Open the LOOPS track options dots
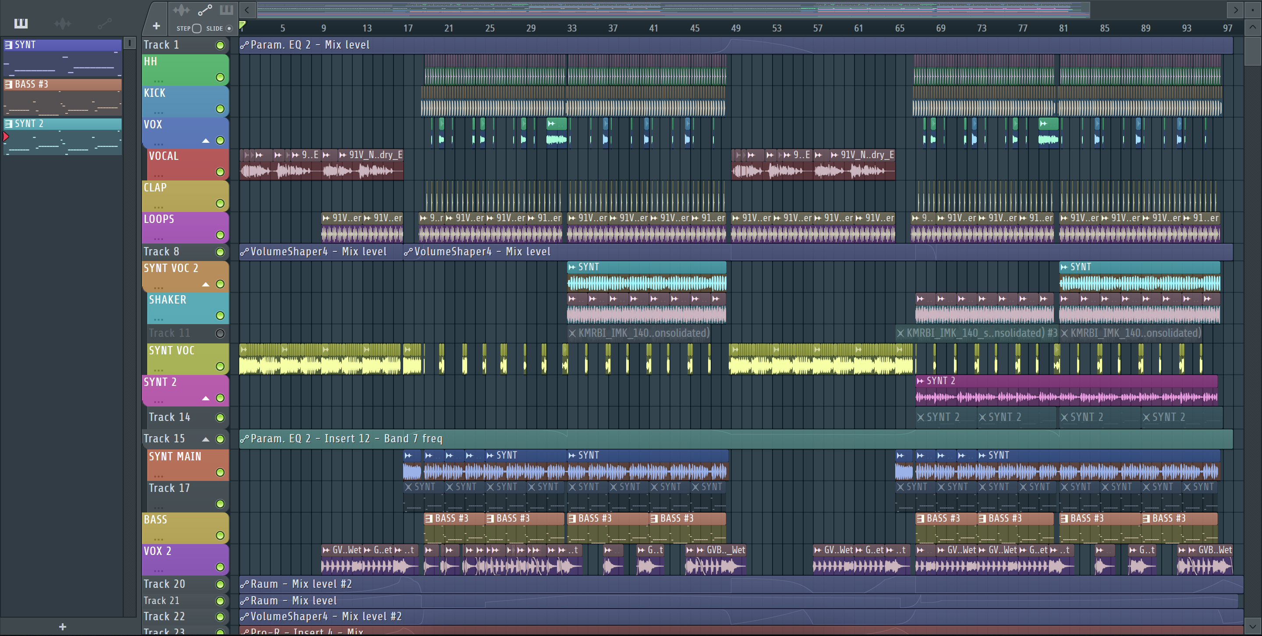 pyautogui.click(x=158, y=239)
